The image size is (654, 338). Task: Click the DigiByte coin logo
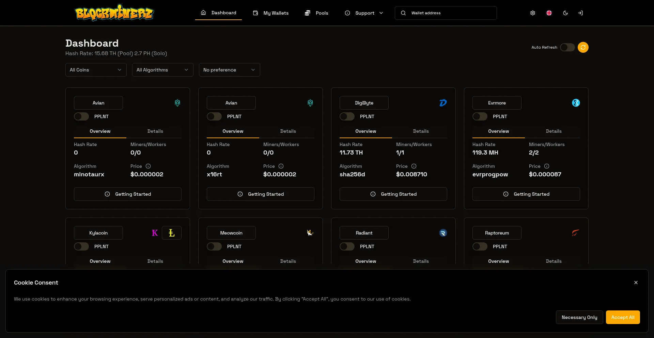click(x=443, y=103)
